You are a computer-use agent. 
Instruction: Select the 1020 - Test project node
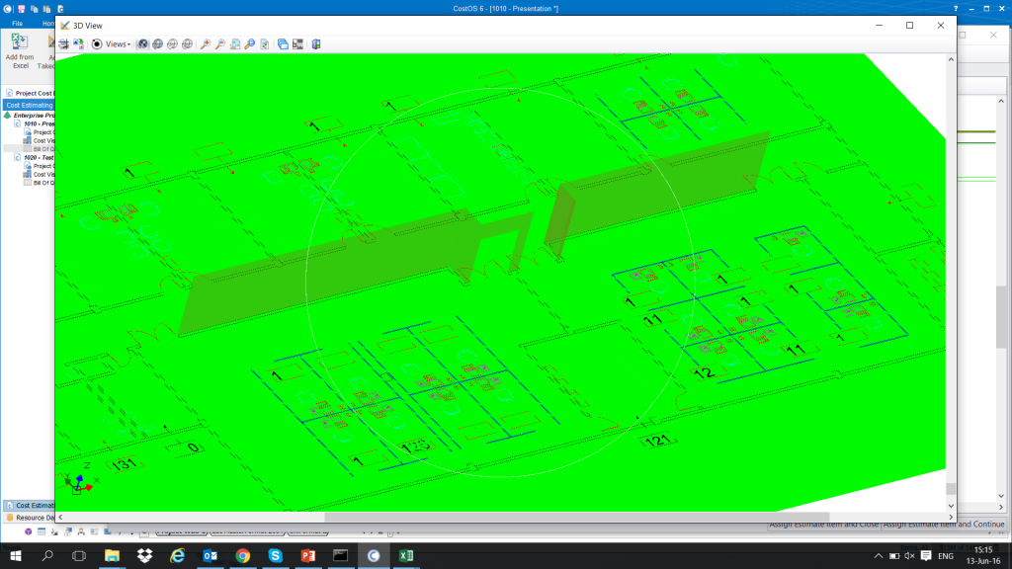pos(38,157)
